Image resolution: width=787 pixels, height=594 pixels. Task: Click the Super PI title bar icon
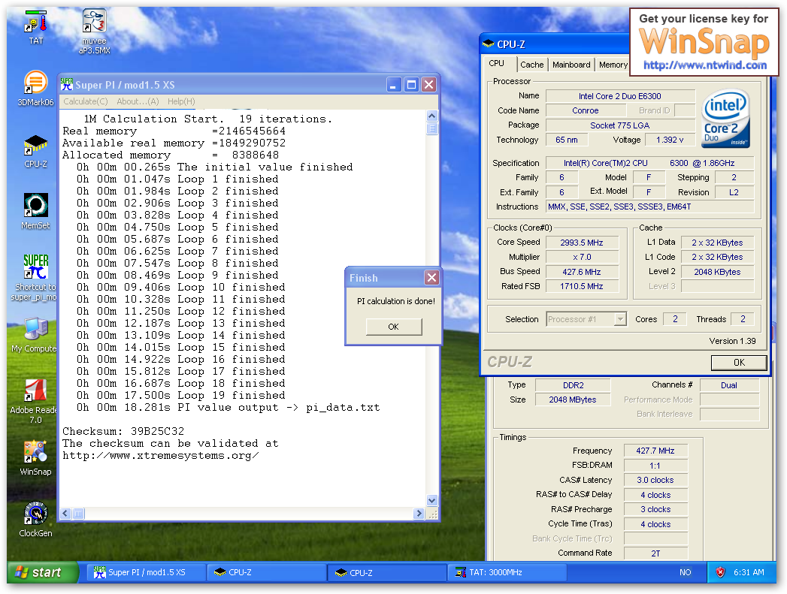(x=67, y=85)
